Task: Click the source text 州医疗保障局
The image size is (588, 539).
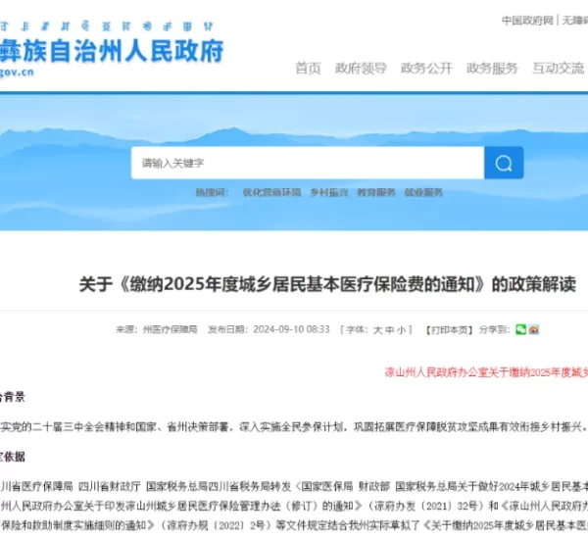Action: [170, 329]
